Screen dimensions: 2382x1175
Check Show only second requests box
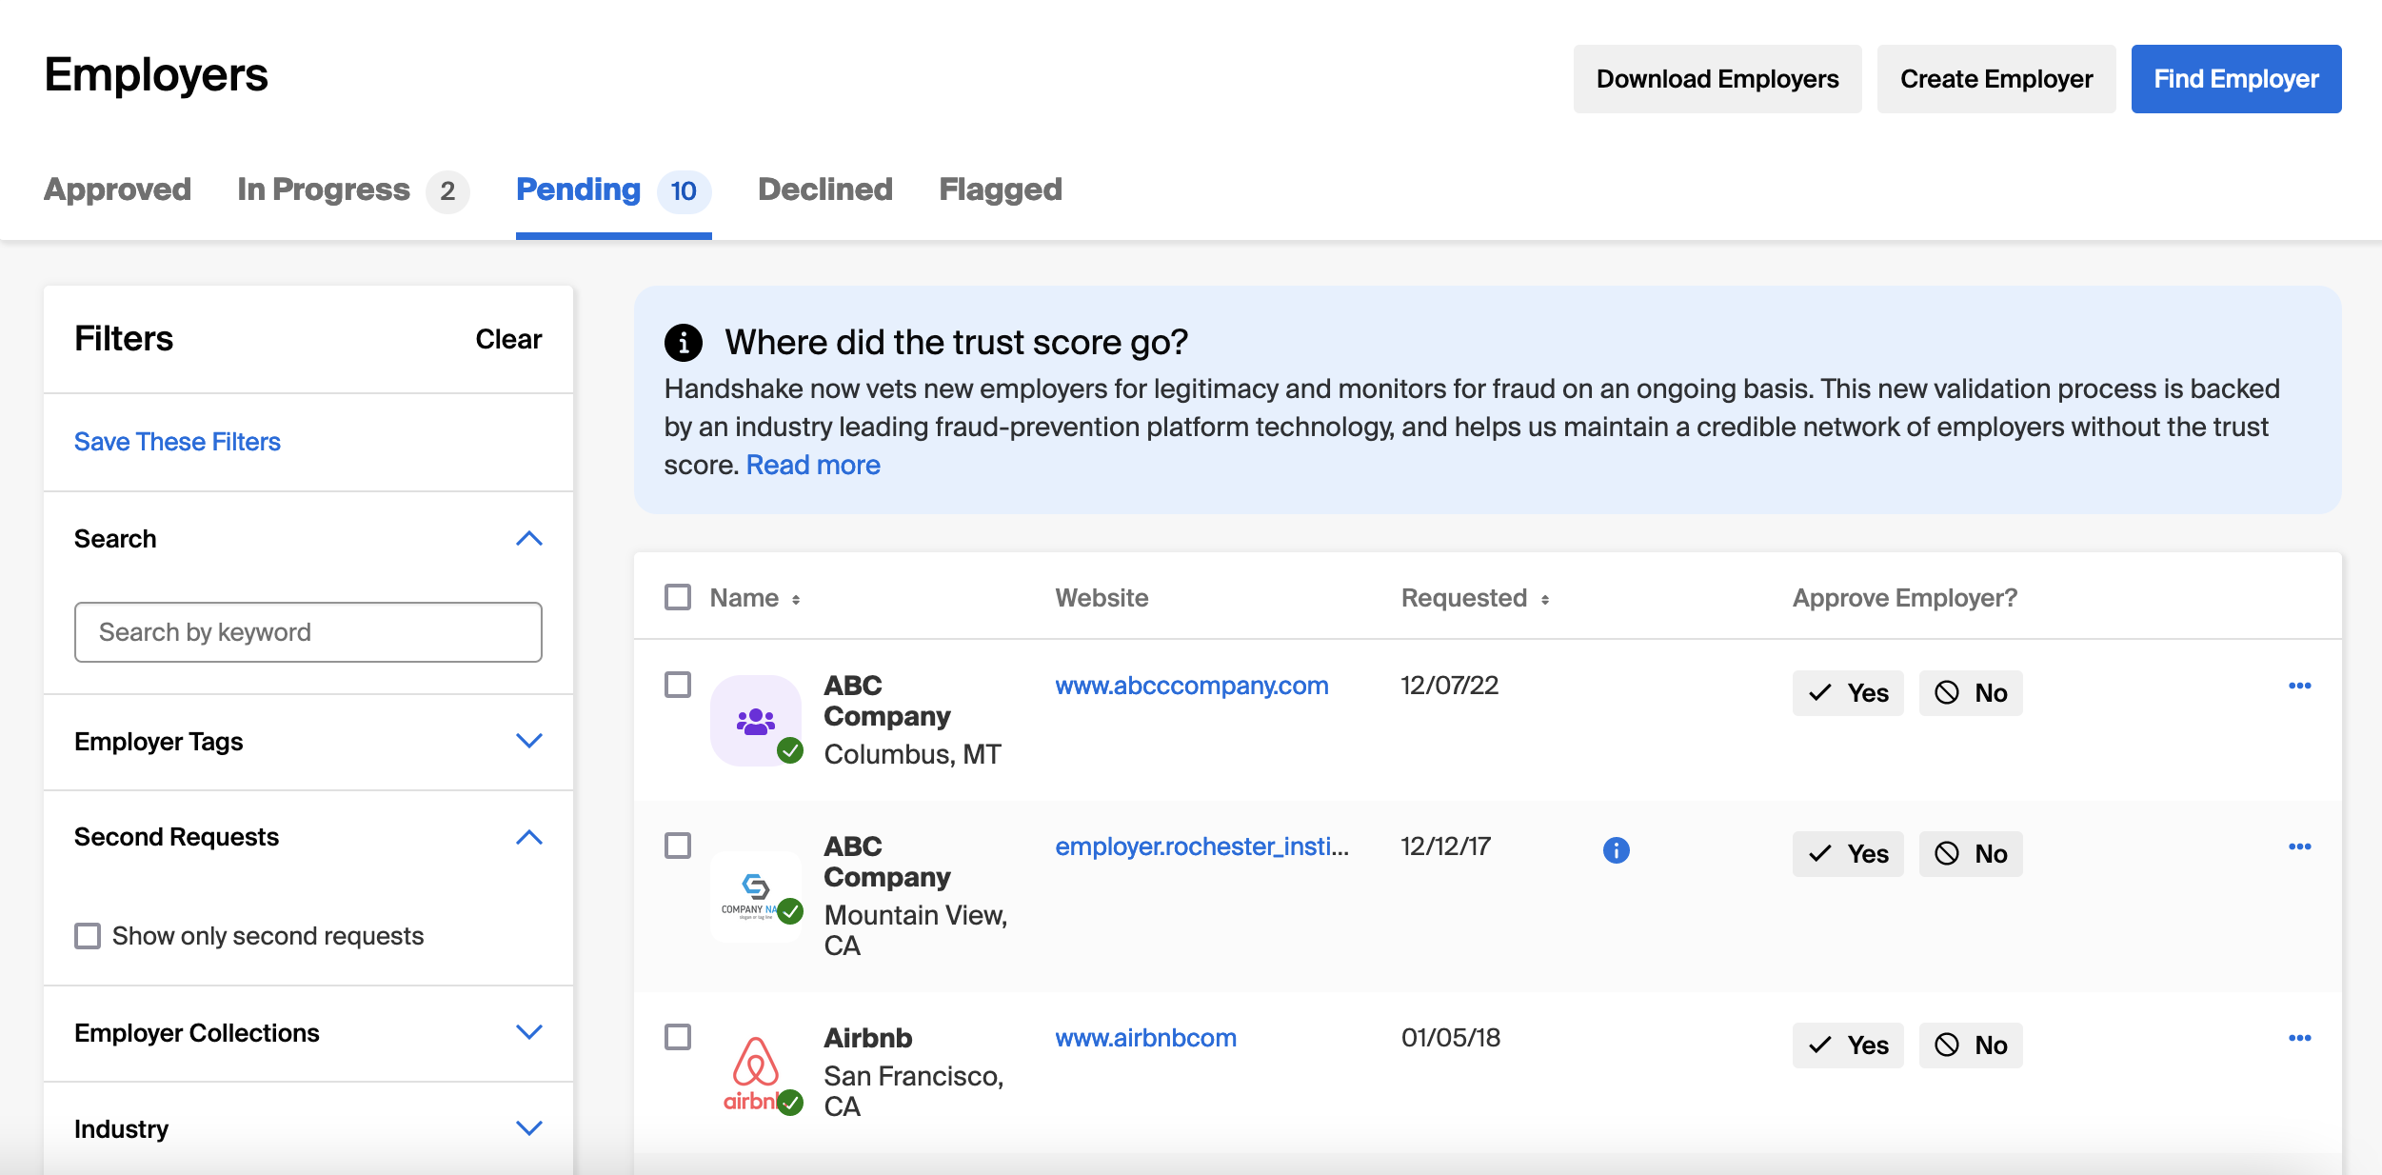[x=88, y=936]
